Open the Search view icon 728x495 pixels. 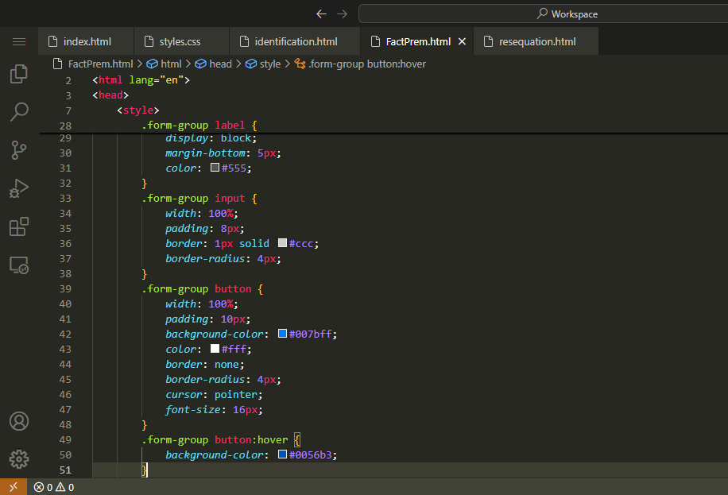point(19,111)
